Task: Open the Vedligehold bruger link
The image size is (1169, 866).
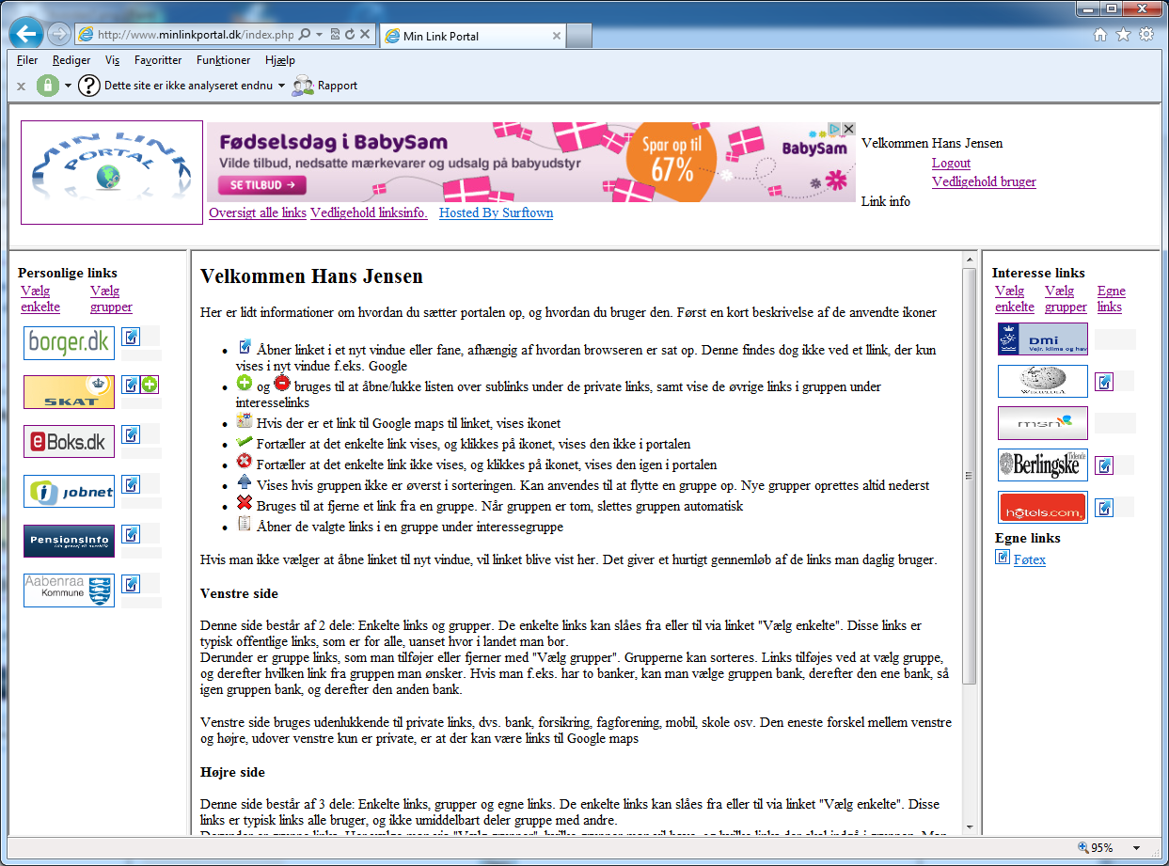Action: click(984, 181)
